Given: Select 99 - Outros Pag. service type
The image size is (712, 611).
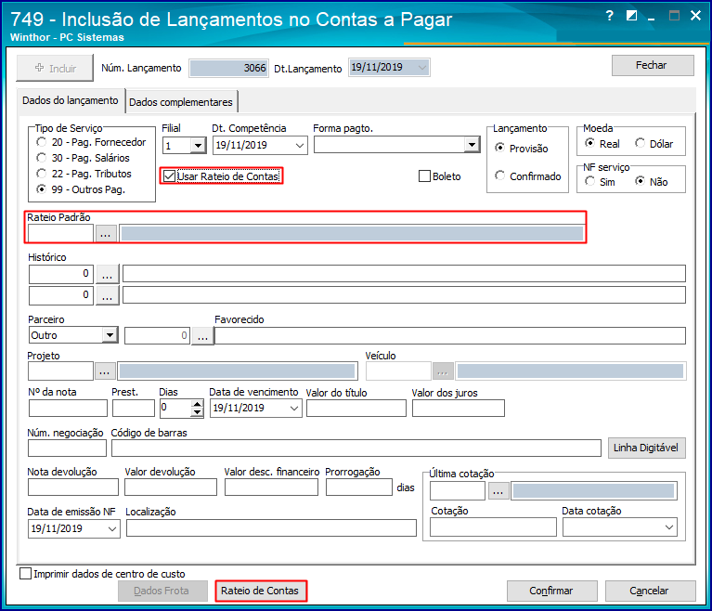Looking at the screenshot, I should tap(42, 189).
